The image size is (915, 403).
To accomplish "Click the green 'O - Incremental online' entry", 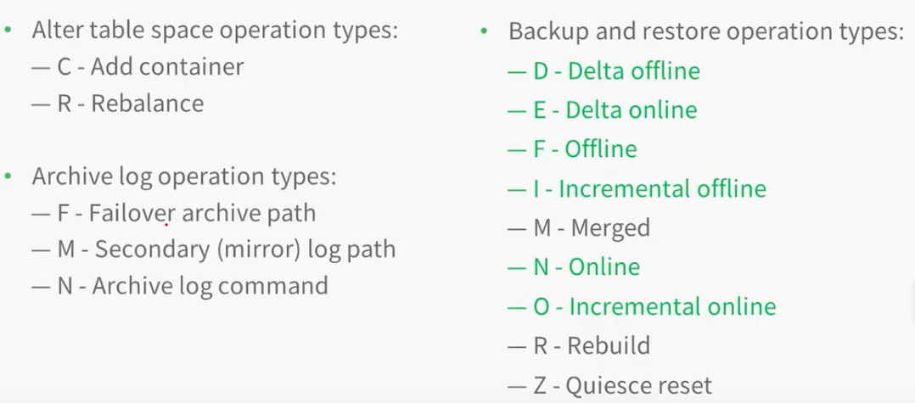I will pos(642,307).
